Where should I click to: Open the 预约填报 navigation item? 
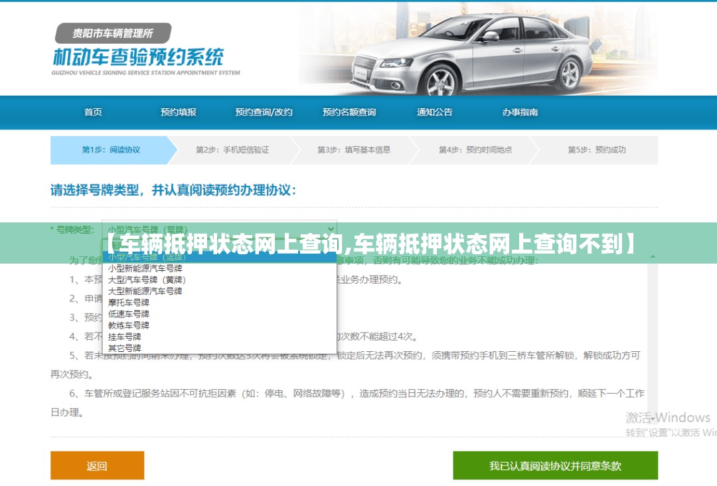pyautogui.click(x=179, y=112)
